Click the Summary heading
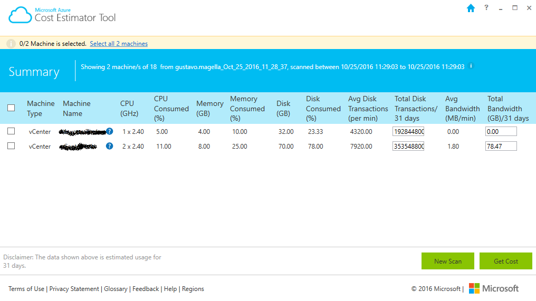 coord(34,71)
